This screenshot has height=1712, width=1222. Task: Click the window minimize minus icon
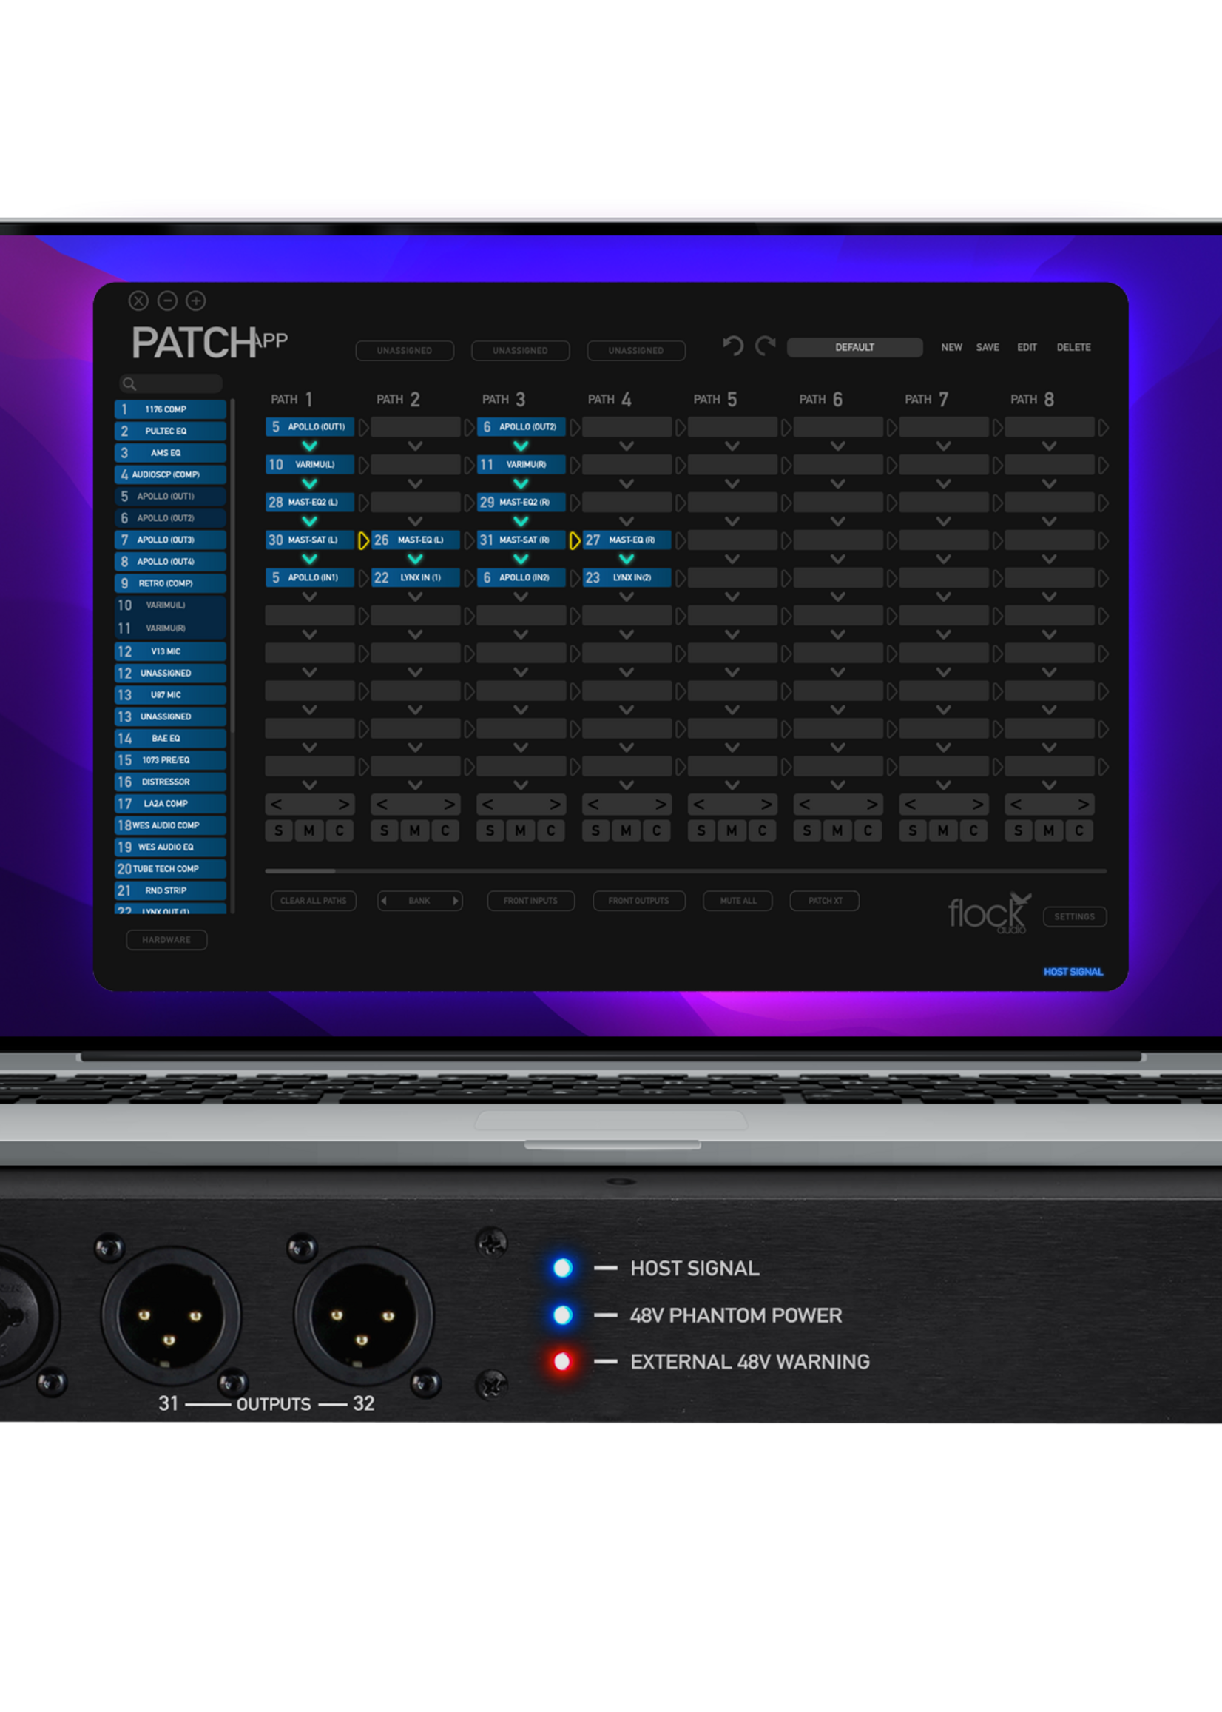pyautogui.click(x=167, y=301)
